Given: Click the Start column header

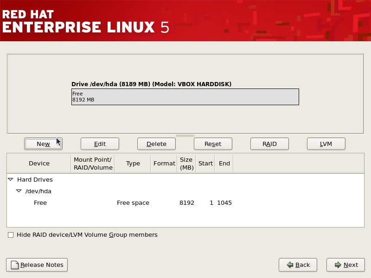Looking at the screenshot, I should pos(205,164).
